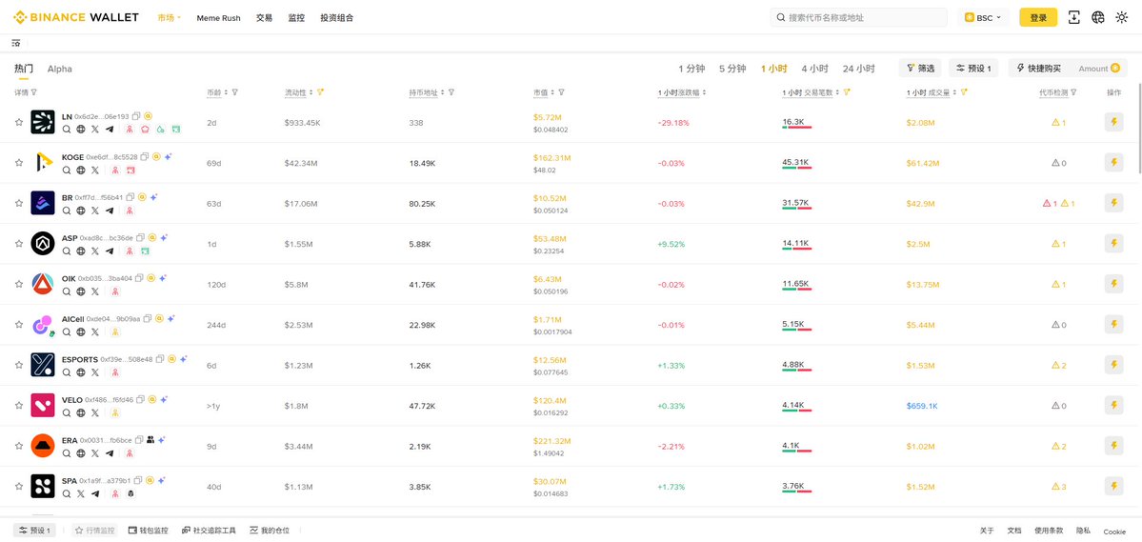Sort by 流动性 column arrows
This screenshot has height=542, width=1142.
[x=311, y=92]
